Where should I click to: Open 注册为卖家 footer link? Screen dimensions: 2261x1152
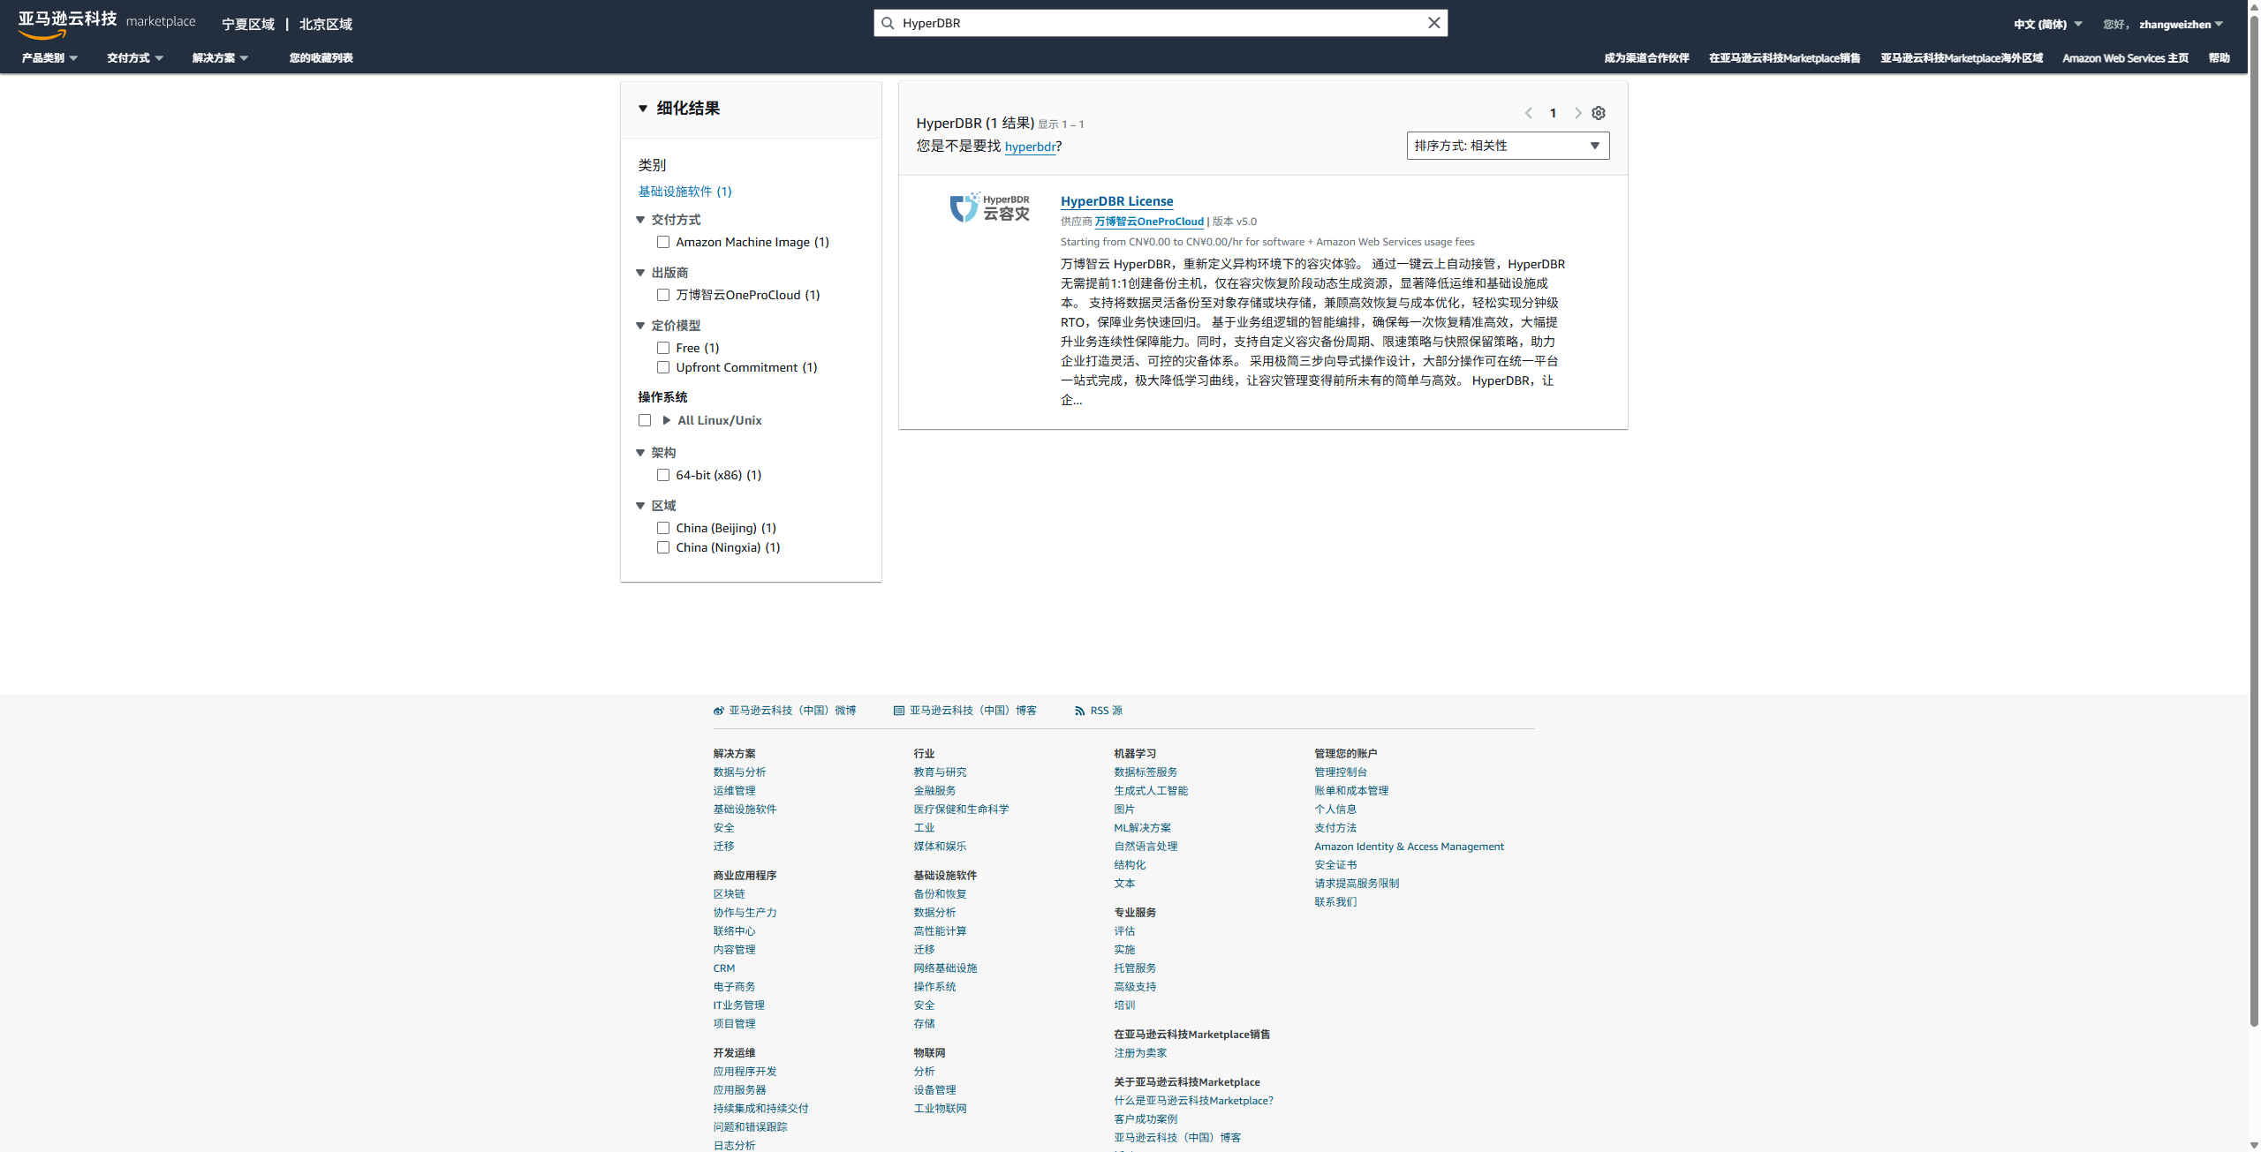(x=1140, y=1053)
